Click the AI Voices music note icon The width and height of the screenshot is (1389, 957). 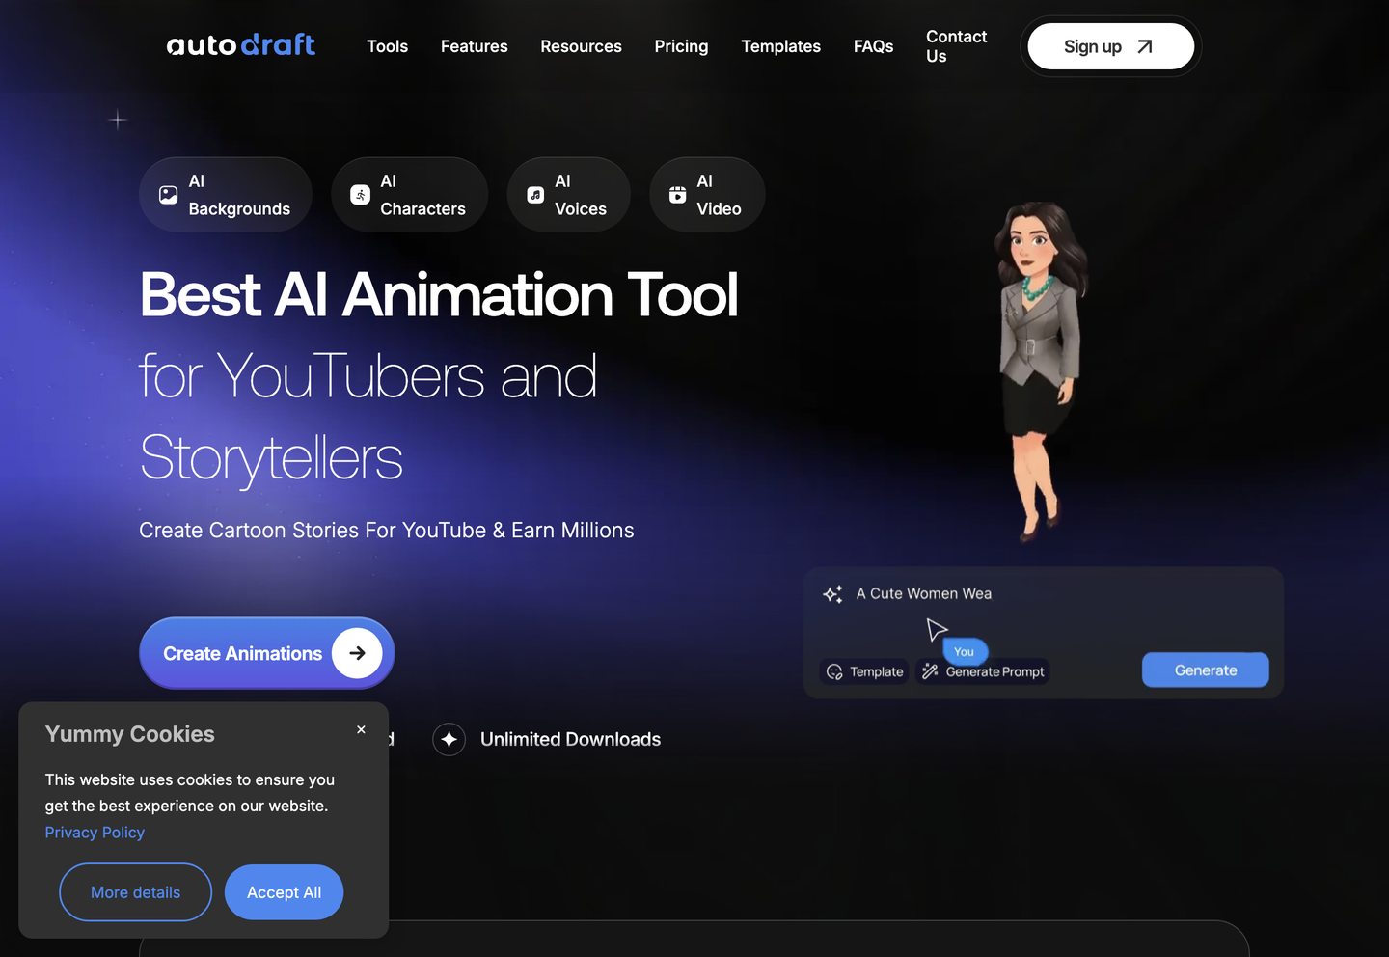(x=535, y=195)
